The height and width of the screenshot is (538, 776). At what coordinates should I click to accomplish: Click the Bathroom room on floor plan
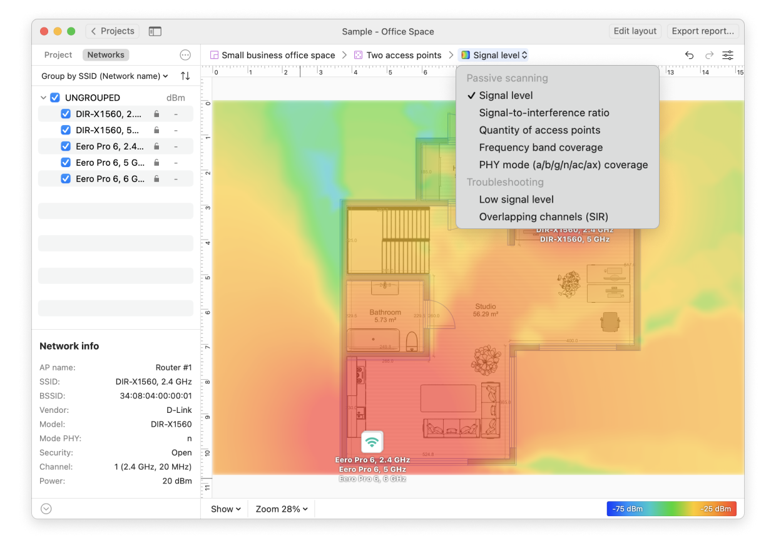[x=385, y=316]
